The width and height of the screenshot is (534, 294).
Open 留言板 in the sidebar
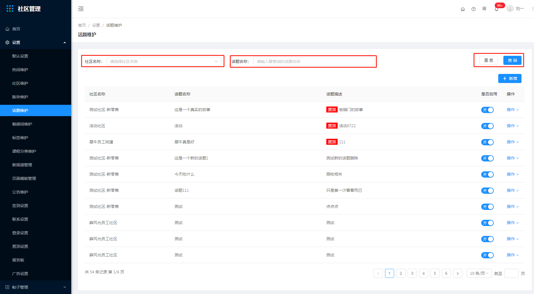pos(35,260)
